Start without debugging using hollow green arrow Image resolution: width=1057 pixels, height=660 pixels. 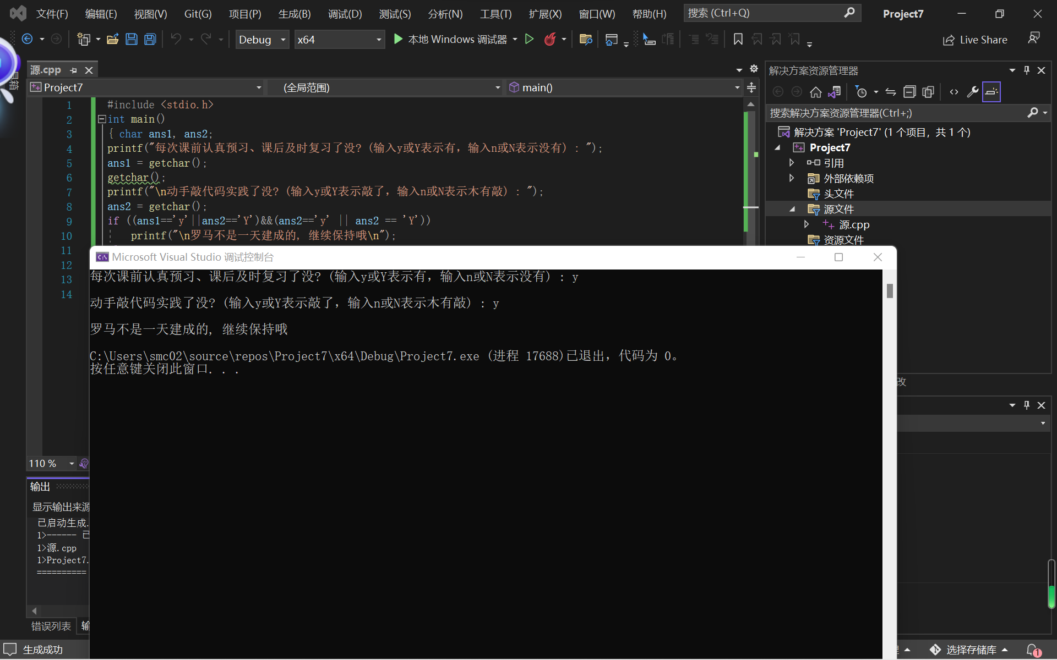[529, 39]
